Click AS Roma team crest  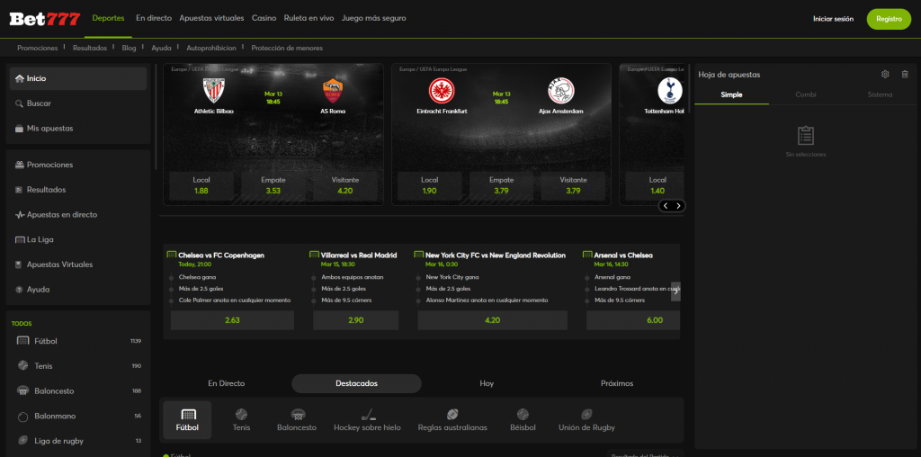333,91
